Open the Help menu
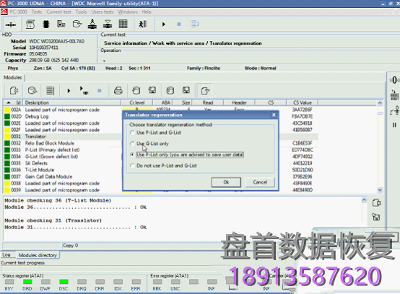This screenshot has height=294, width=400. click(147, 12)
